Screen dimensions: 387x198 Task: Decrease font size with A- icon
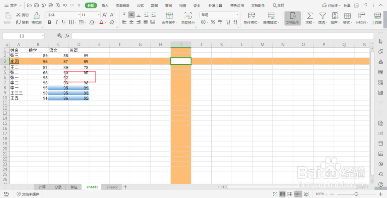(112, 15)
